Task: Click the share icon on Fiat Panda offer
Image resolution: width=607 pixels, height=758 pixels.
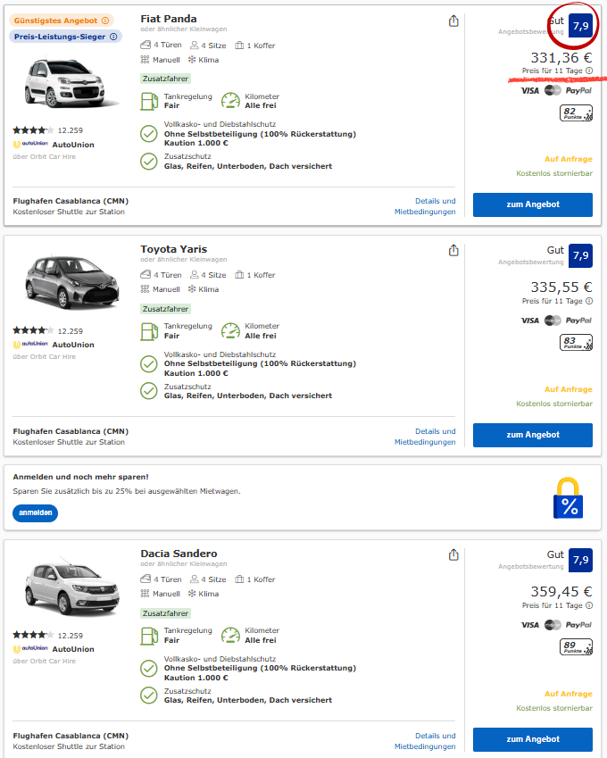Action: coord(453,21)
